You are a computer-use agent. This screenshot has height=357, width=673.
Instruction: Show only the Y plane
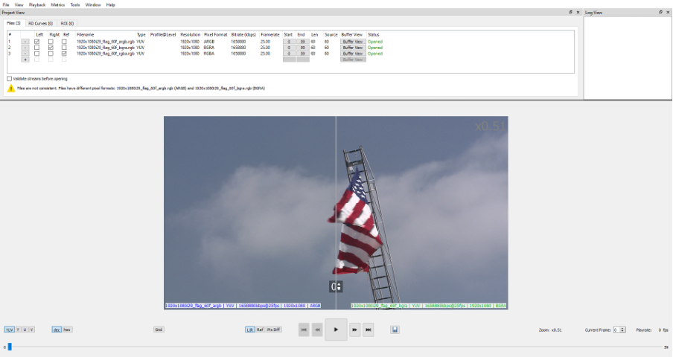pos(18,329)
